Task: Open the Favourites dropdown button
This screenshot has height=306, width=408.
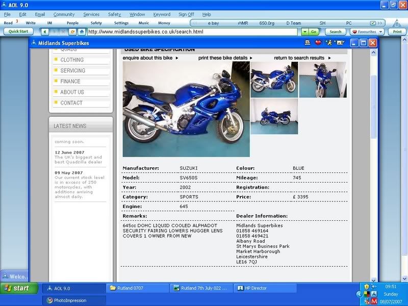Action: (367, 32)
